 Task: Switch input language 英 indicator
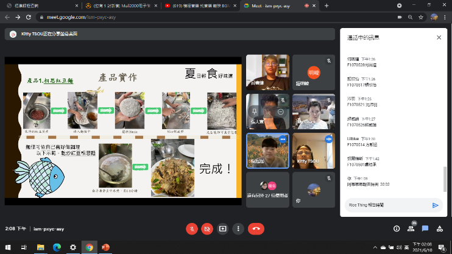coord(406,247)
